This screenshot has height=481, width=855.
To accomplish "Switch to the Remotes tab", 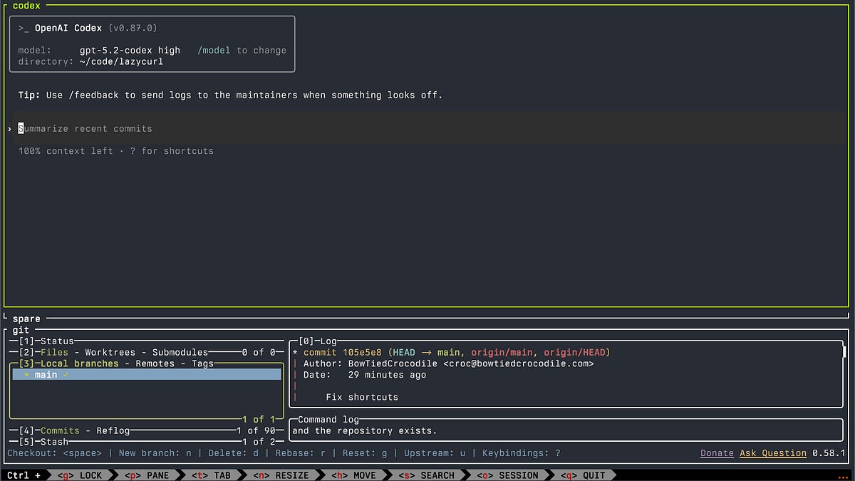I will coord(155,363).
